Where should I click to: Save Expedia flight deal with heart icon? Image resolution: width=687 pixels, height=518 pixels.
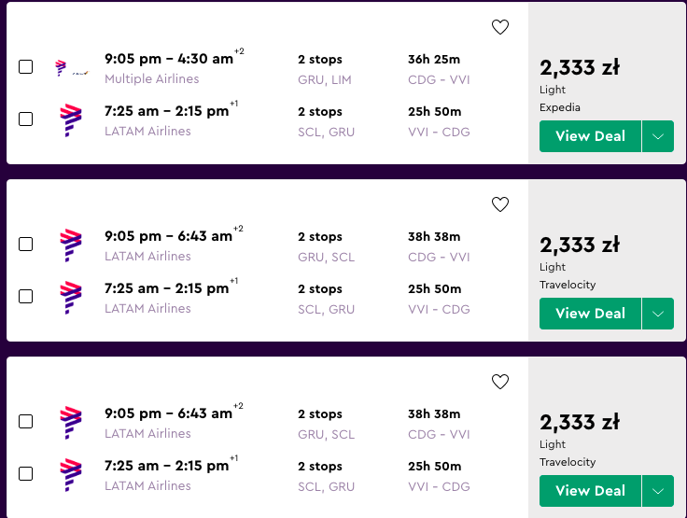click(500, 27)
